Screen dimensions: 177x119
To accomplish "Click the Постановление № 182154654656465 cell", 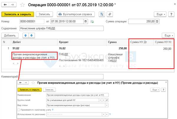I will pos(81,60).
